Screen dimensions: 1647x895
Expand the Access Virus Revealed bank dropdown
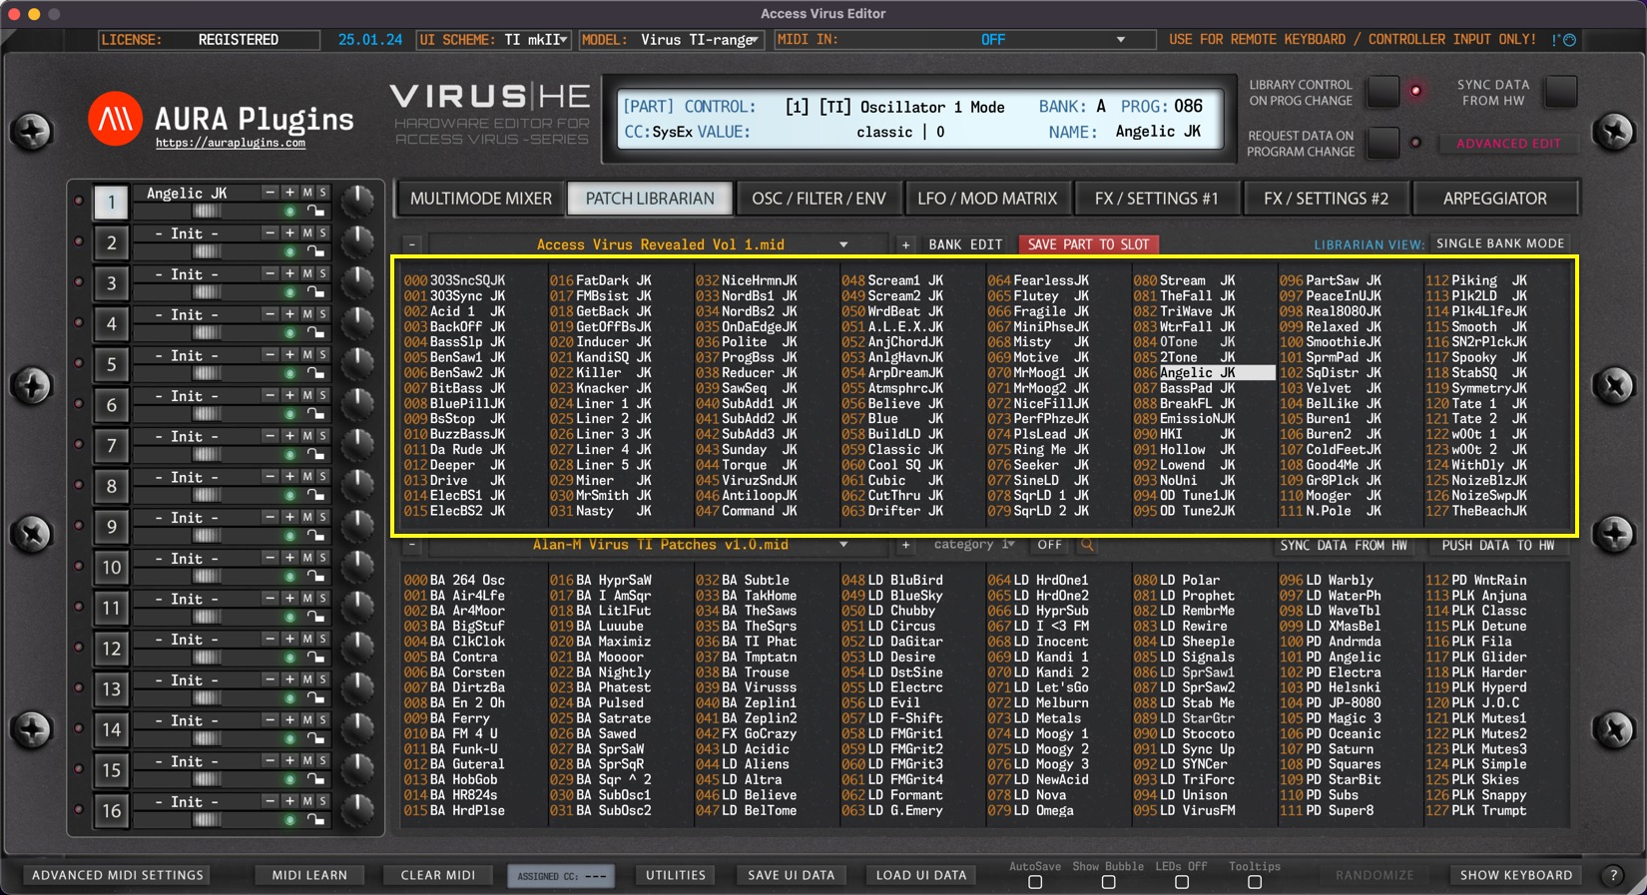[843, 244]
